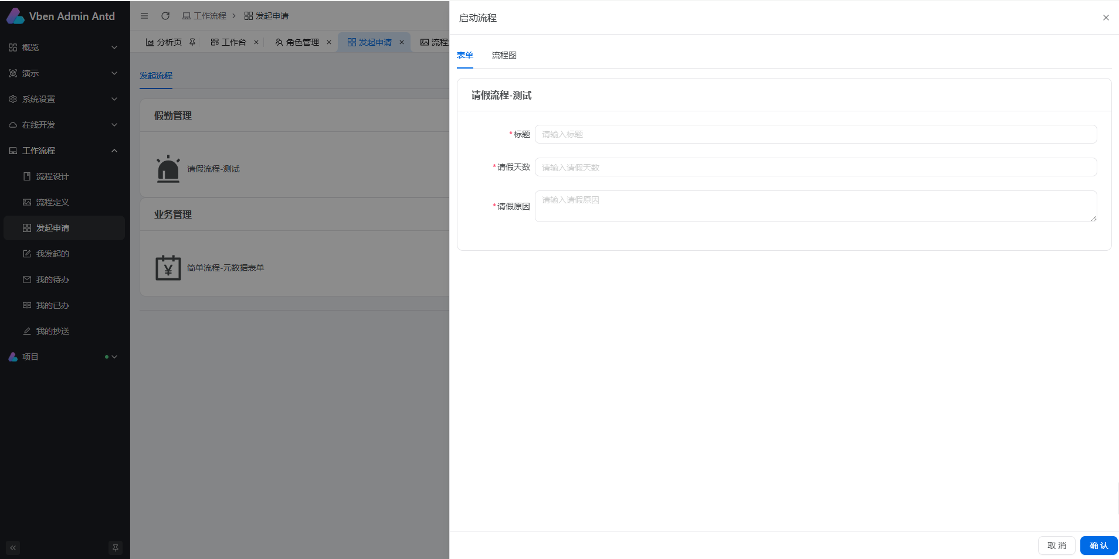Click the sidebar pin icon at bottom
This screenshot has width=1119, height=559.
pos(116,548)
